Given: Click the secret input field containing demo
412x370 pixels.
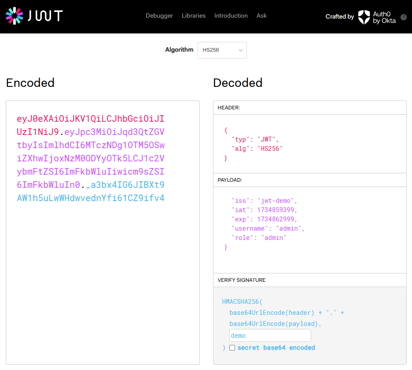Looking at the screenshot, I should pos(270,336).
